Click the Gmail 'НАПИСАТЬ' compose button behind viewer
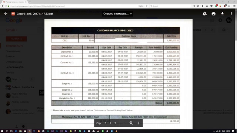Image resolution: width=237 pixels, height=133 pixels. pyautogui.click(x=16, y=39)
